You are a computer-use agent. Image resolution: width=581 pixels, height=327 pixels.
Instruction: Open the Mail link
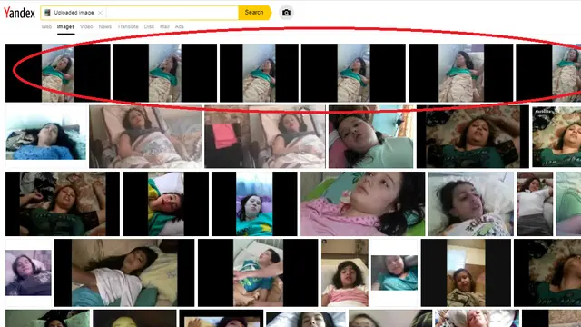coord(164,26)
